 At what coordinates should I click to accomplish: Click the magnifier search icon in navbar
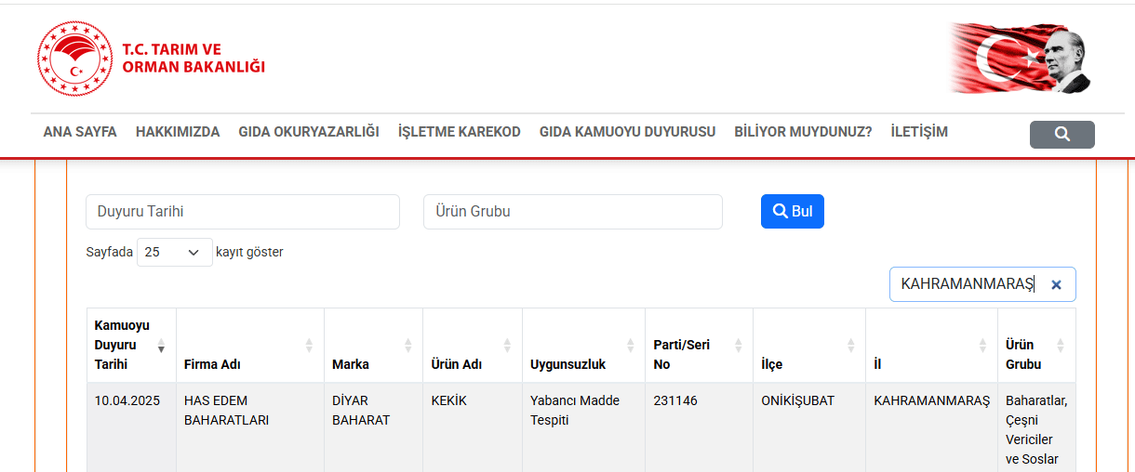tap(1062, 135)
